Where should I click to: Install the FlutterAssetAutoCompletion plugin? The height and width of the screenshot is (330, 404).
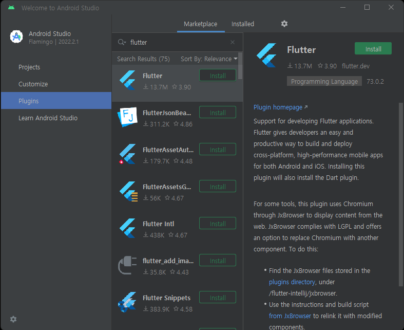click(218, 150)
